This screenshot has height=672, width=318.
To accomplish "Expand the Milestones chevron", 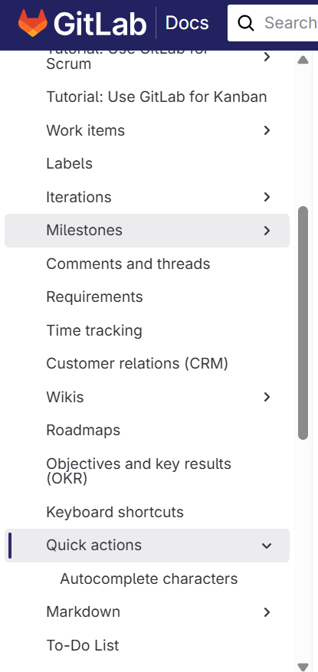I will (267, 231).
